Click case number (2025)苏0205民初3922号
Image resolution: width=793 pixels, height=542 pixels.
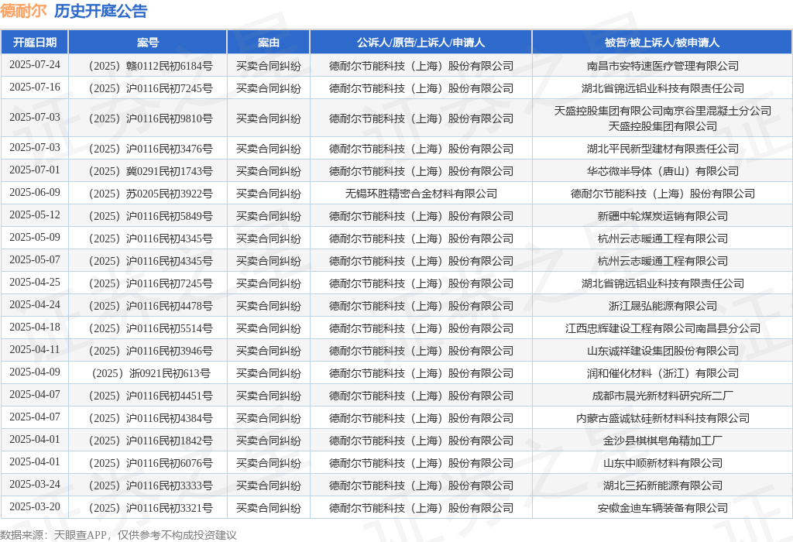point(150,194)
